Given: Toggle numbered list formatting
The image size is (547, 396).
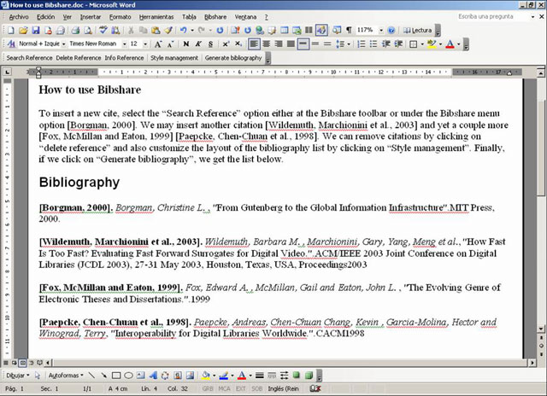Looking at the screenshot, I should [362, 44].
